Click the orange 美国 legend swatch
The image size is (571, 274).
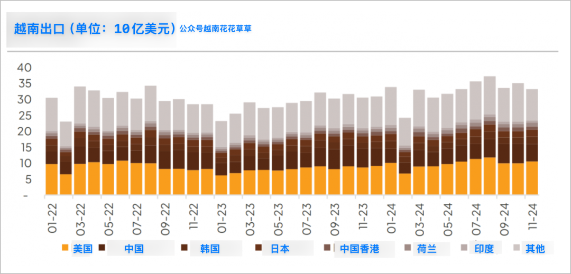point(65,248)
